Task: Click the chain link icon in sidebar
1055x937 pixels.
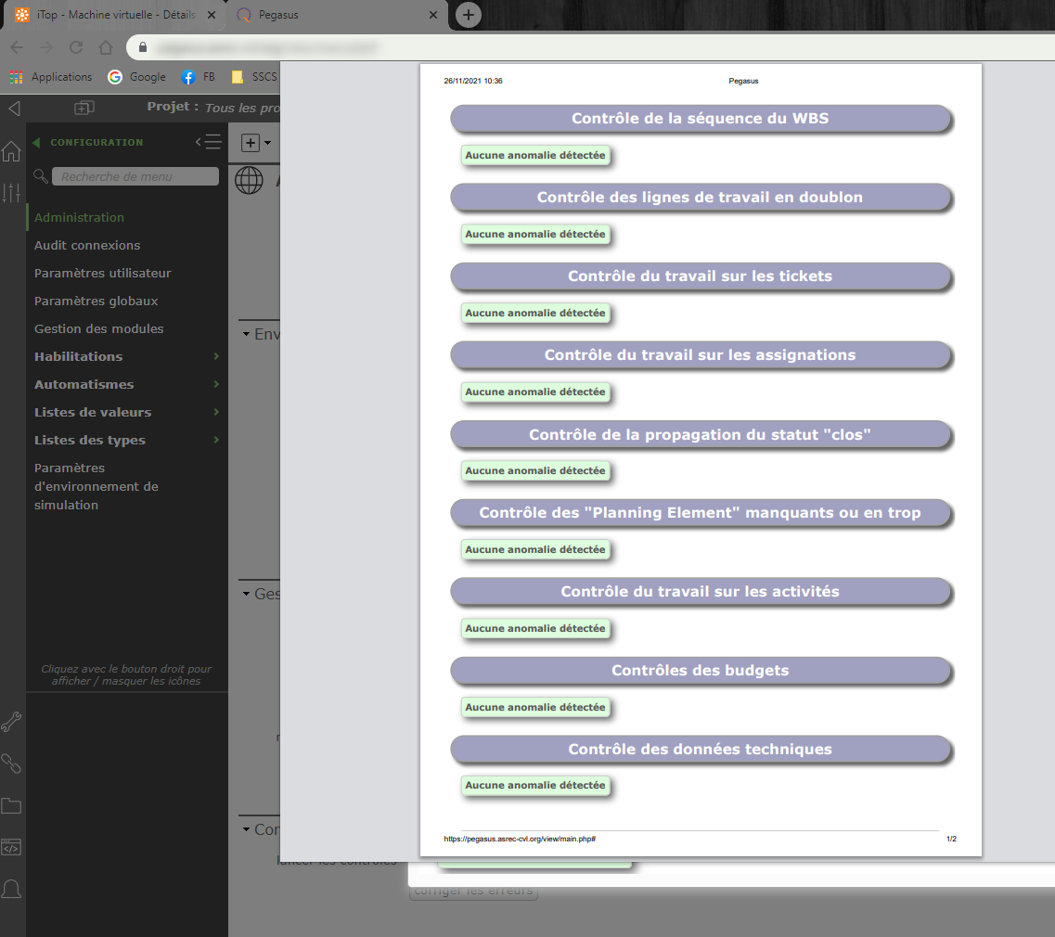Action: tap(11, 764)
